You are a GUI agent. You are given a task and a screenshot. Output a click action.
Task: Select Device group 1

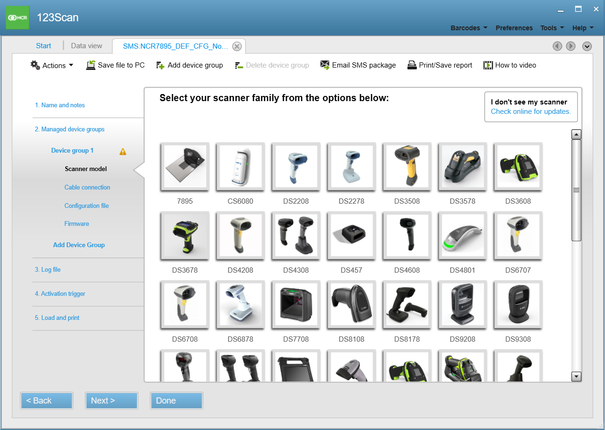point(72,151)
